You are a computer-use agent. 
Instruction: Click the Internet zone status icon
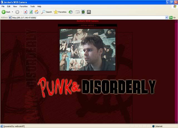click(153, 126)
